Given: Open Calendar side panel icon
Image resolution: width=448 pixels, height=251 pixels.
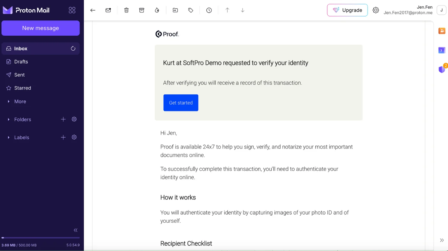Looking at the screenshot, I should tap(442, 50).
